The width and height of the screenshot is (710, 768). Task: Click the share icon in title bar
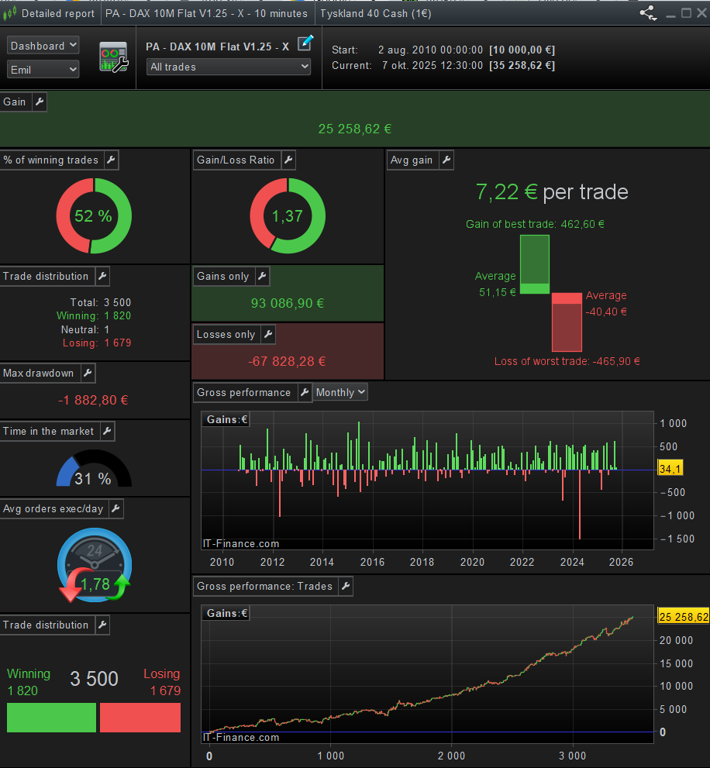tap(647, 12)
